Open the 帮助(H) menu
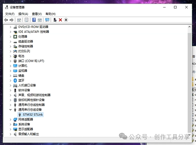The height and width of the screenshot is (145, 196). (x=51, y=14)
